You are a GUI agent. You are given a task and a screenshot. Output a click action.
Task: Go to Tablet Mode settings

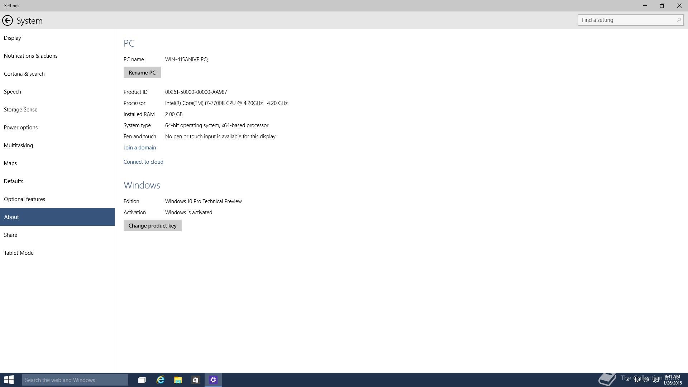57,253
